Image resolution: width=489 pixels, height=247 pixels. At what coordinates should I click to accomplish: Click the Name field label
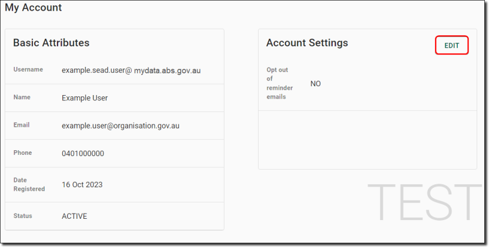point(22,97)
